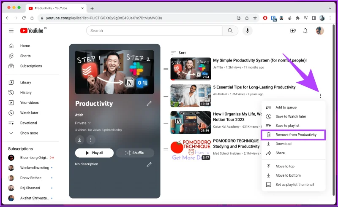Select Save to playlist
Screen dimensions: 338x207
coord(293,126)
